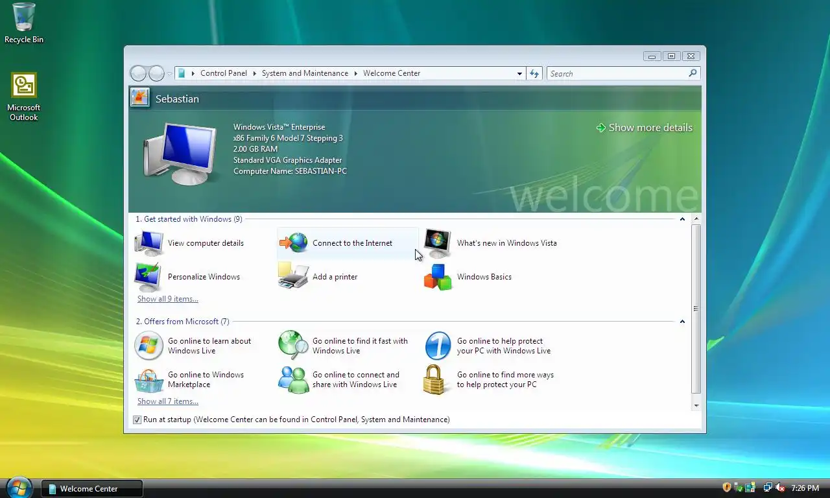The width and height of the screenshot is (830, 498).
Task: Click the scrollbar up arrow
Action: (x=696, y=219)
